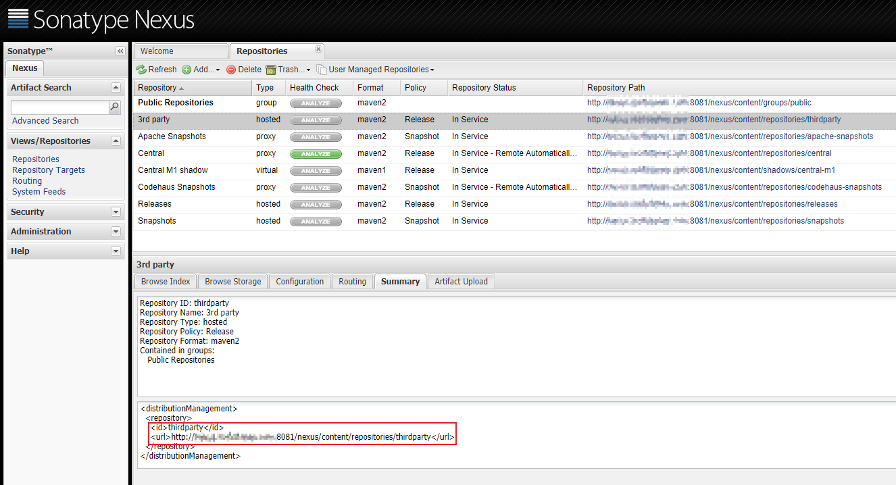Open the Routing sidebar link
Viewport: 896px width, 485px height.
[x=27, y=181]
